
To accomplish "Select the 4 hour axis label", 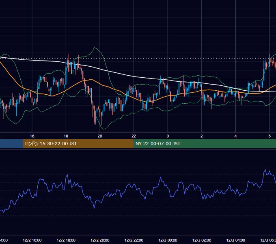I will (x=235, y=136).
